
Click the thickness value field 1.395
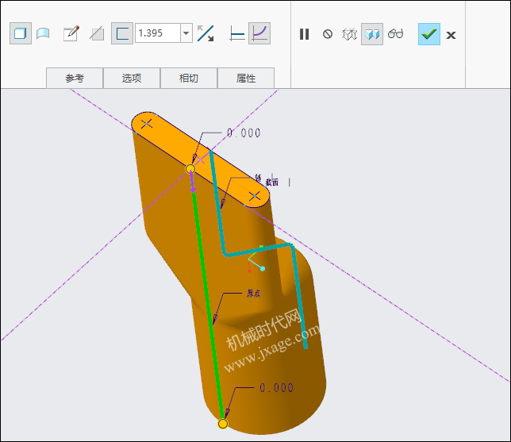point(158,33)
